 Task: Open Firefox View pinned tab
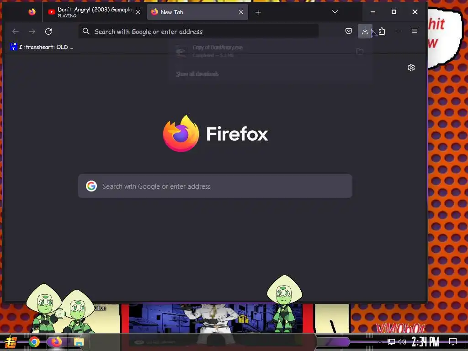click(x=32, y=12)
